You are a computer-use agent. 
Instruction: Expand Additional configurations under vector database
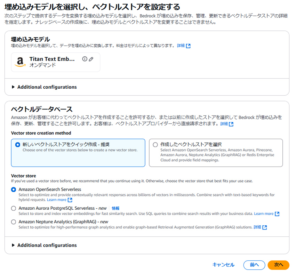44,245
